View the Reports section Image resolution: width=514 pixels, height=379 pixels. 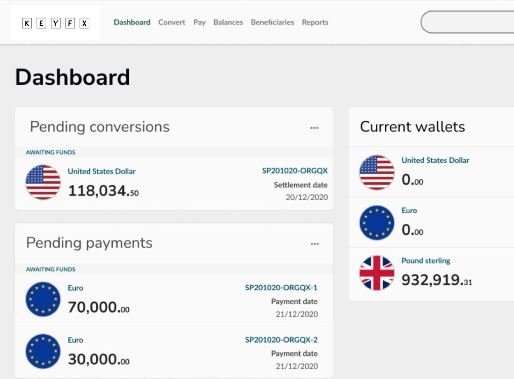click(x=315, y=22)
